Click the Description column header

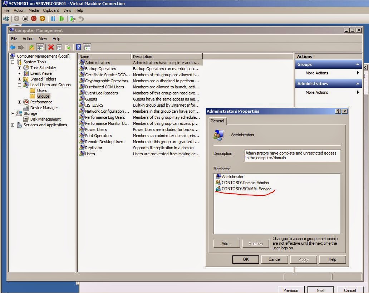coord(167,56)
